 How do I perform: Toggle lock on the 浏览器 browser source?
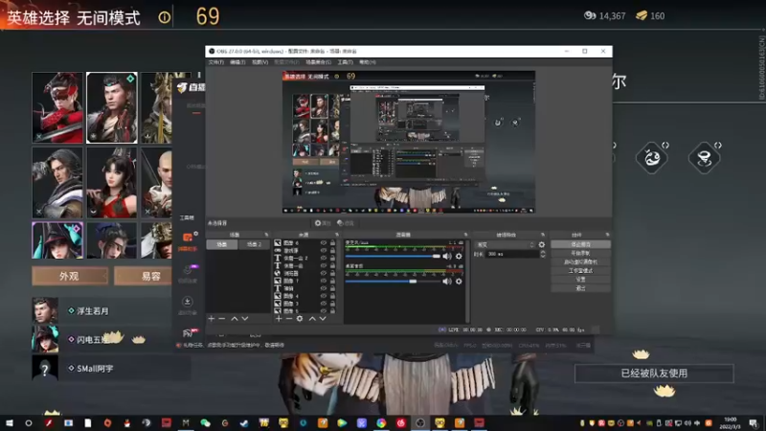(332, 273)
